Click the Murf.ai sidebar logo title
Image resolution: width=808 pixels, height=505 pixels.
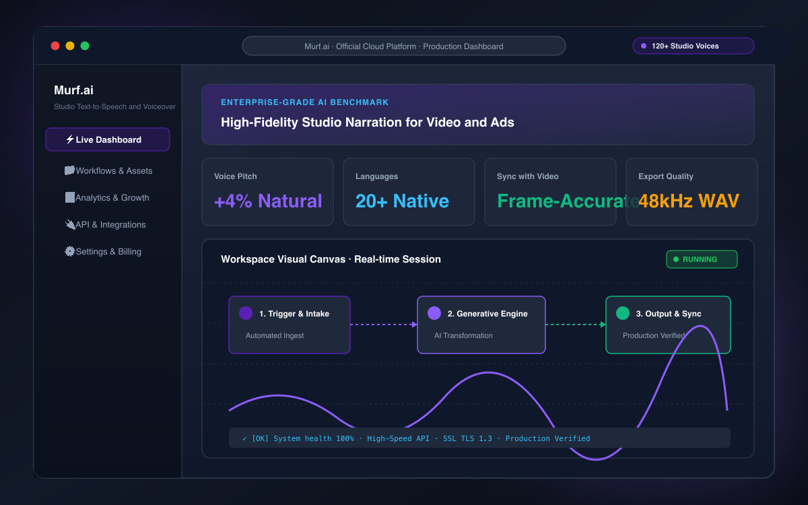click(73, 90)
